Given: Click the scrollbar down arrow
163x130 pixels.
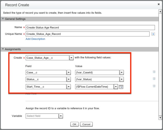Looking at the screenshot, I should point(160,118).
